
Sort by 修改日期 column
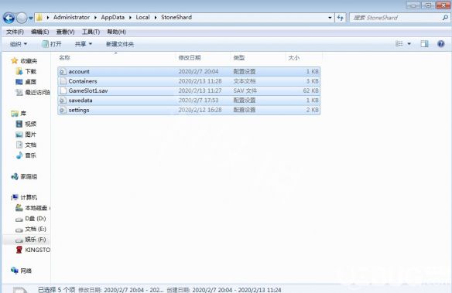click(x=190, y=58)
